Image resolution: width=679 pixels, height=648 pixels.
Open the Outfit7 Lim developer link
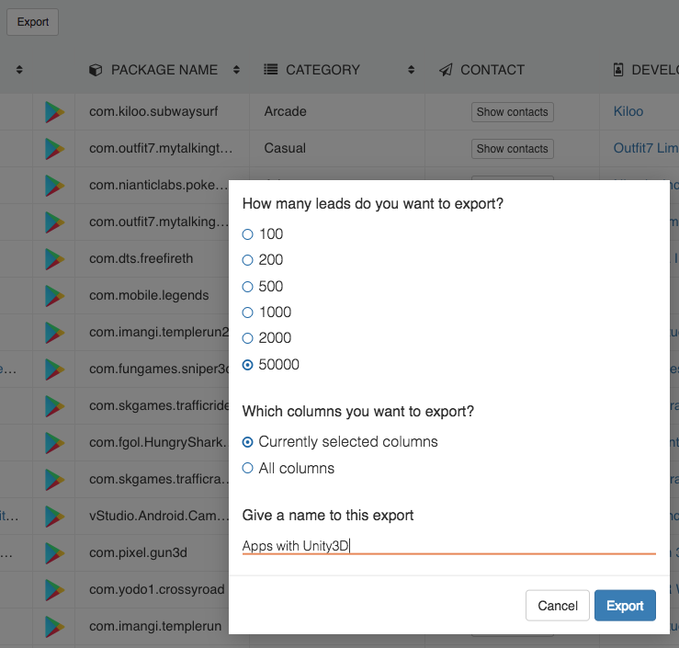pyautogui.click(x=646, y=148)
